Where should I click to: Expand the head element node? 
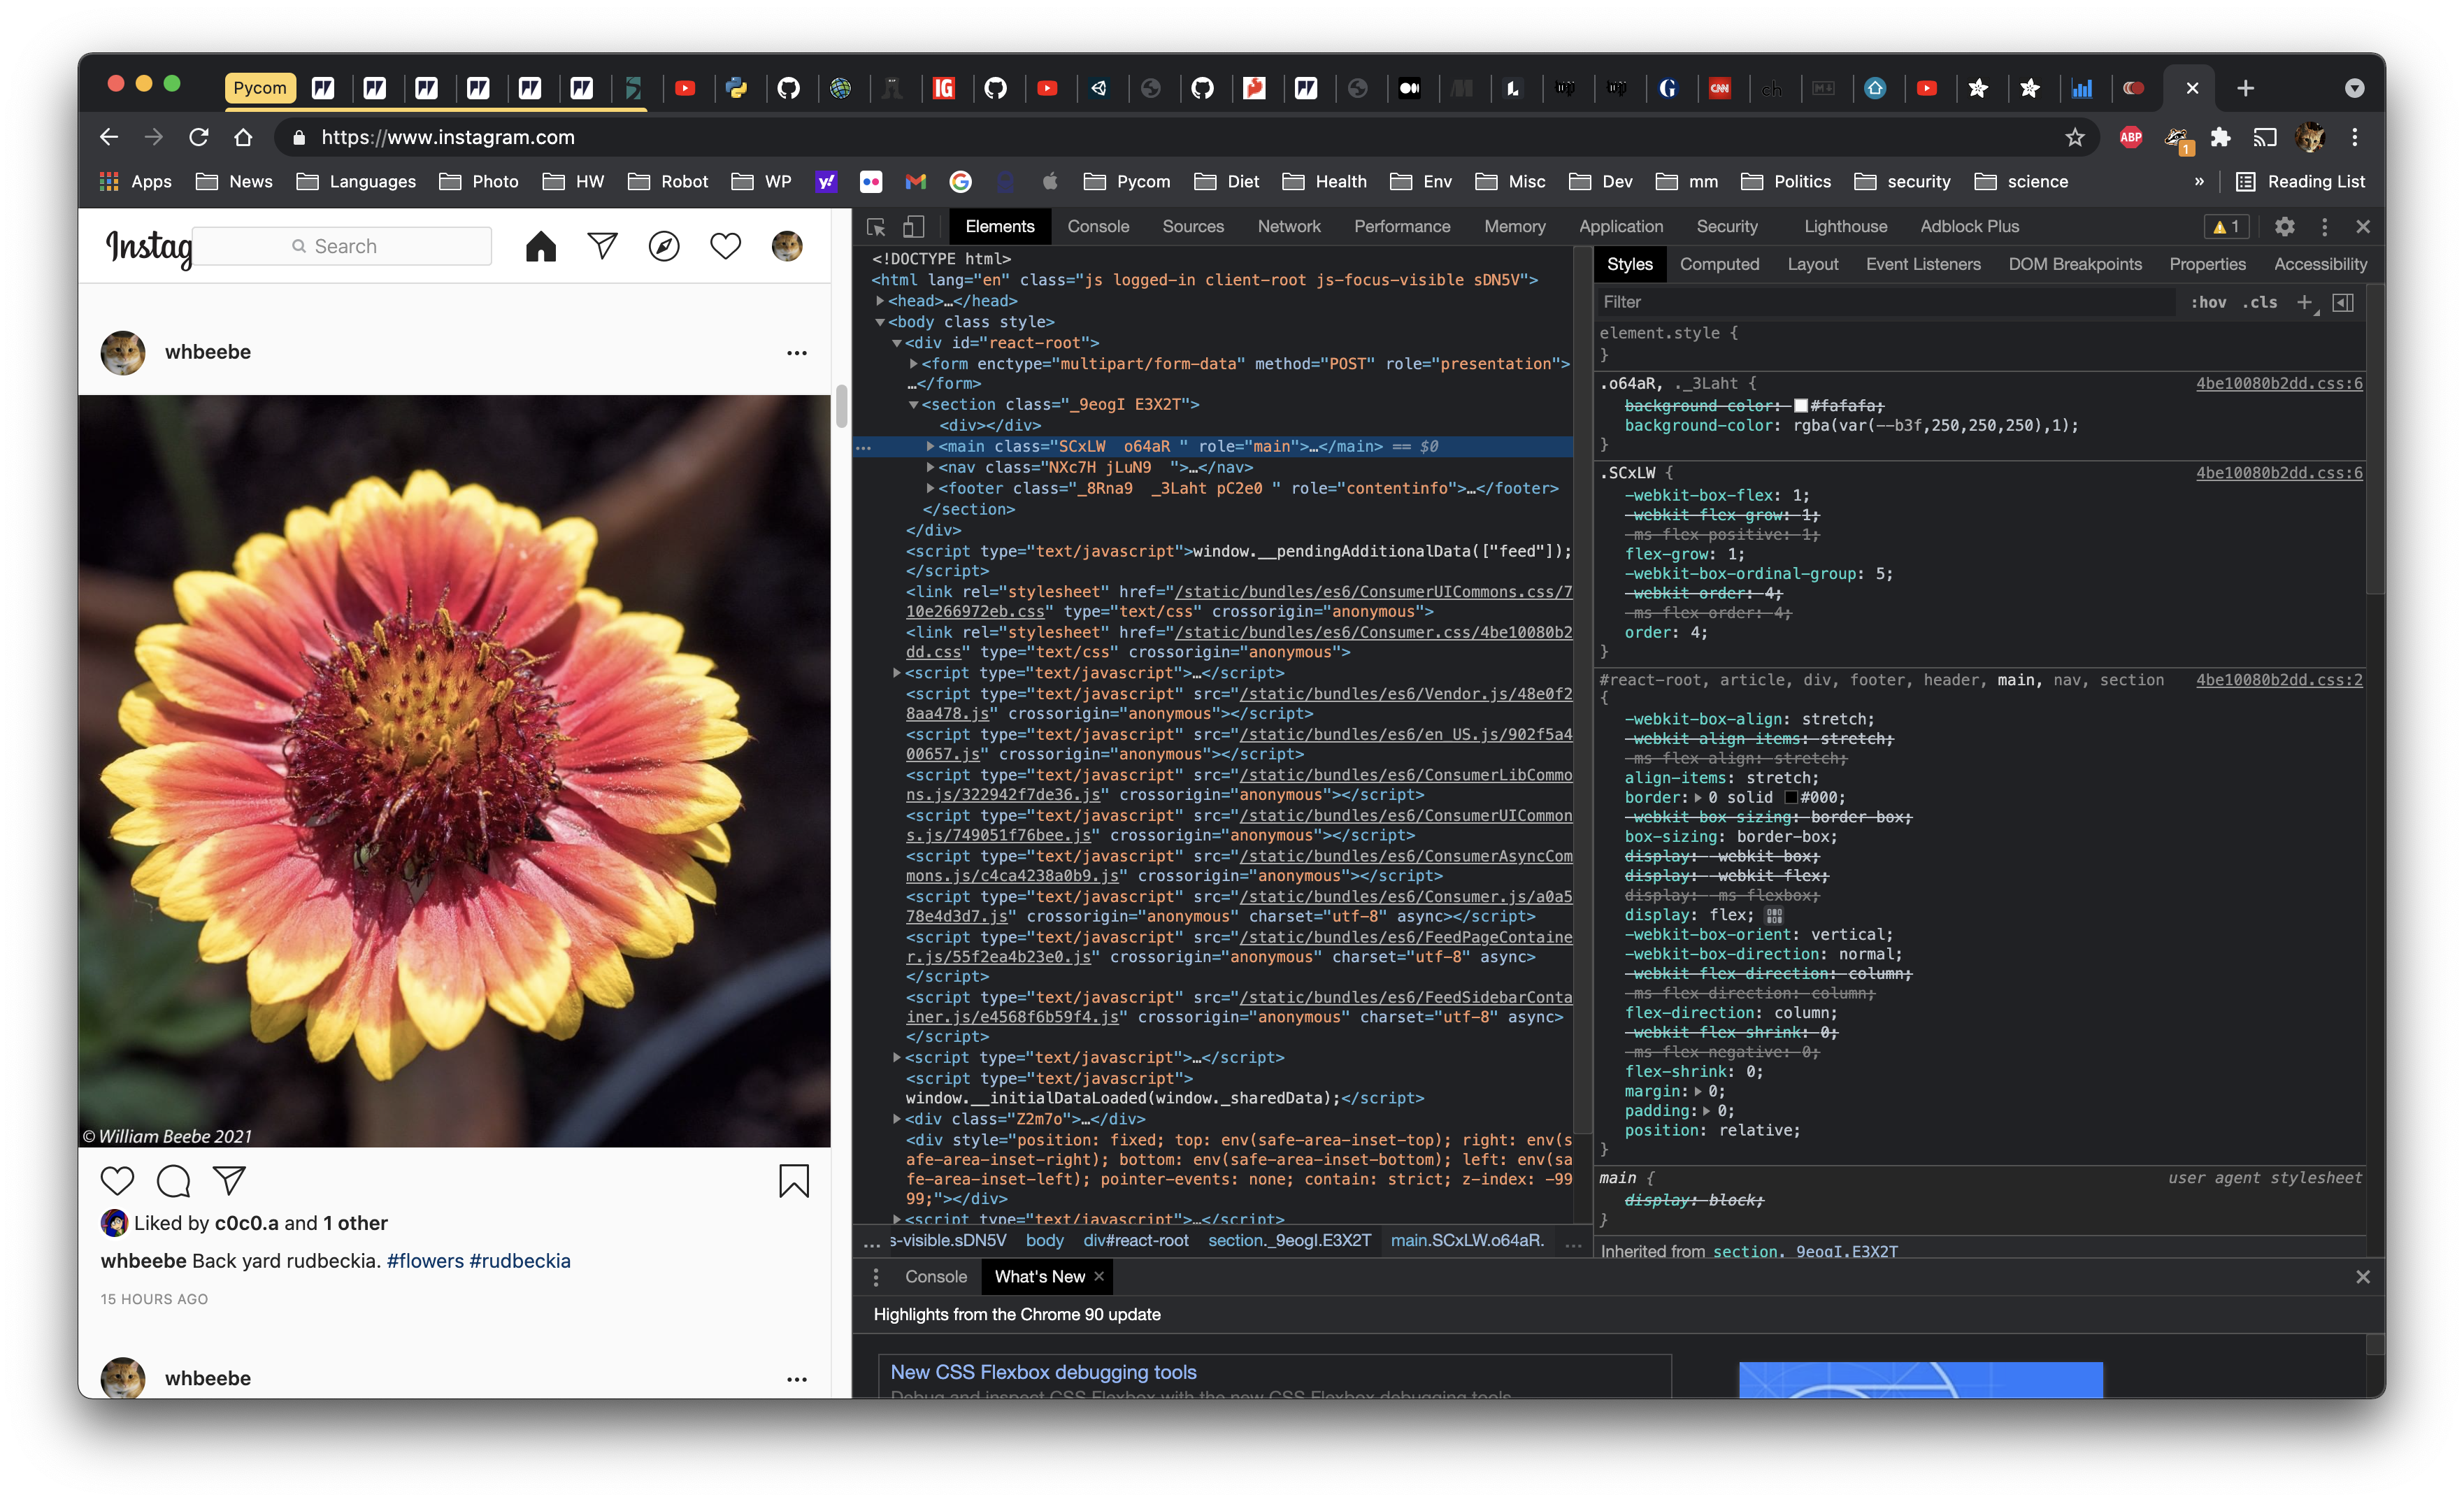pos(880,301)
